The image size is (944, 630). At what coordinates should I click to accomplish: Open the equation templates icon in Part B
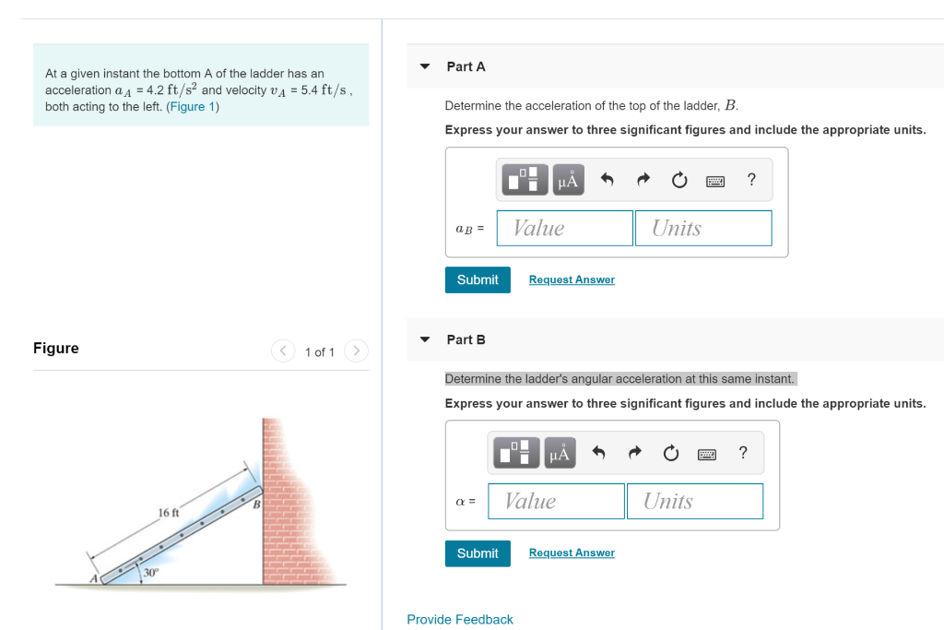pos(515,453)
